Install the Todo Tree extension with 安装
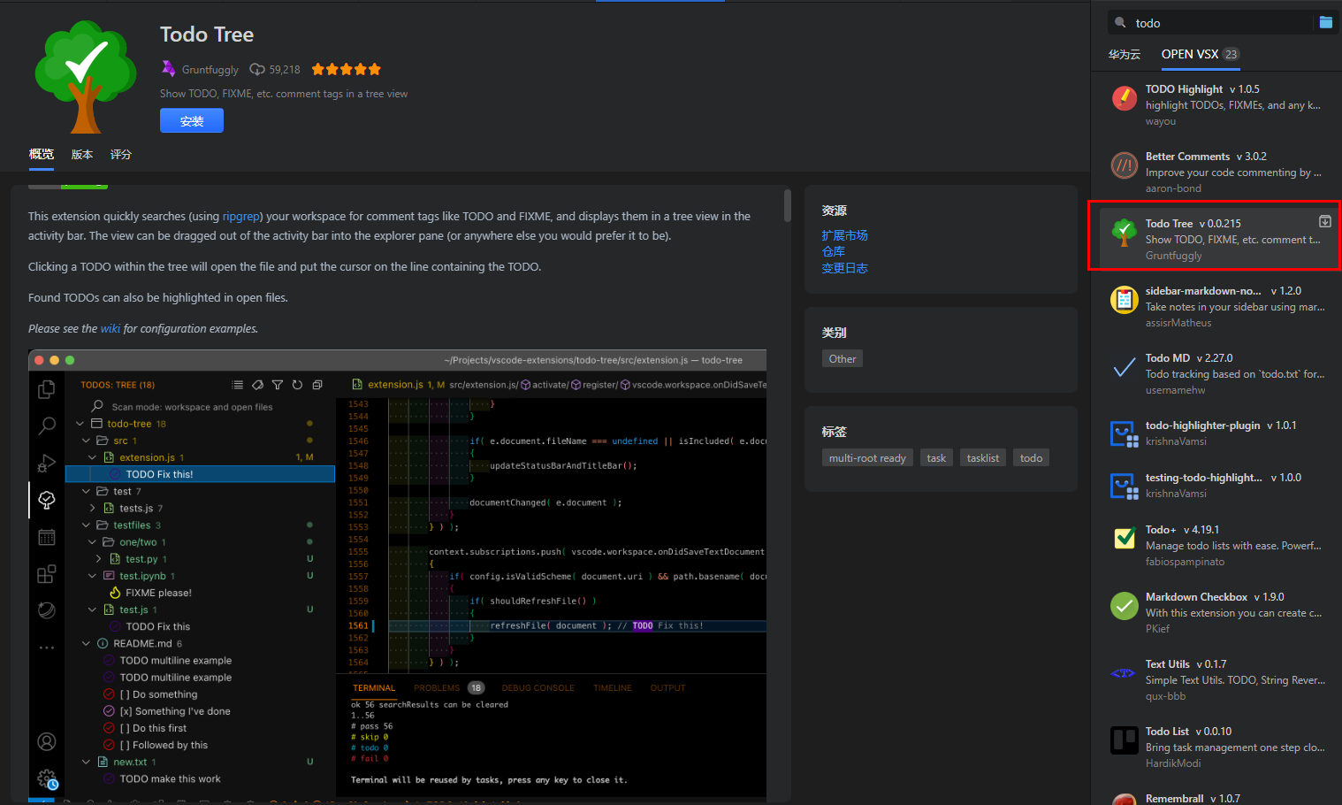The height and width of the screenshot is (805, 1342). pos(192,120)
